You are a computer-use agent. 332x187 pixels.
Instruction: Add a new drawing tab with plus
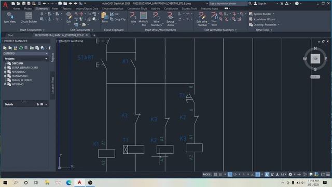(94, 35)
